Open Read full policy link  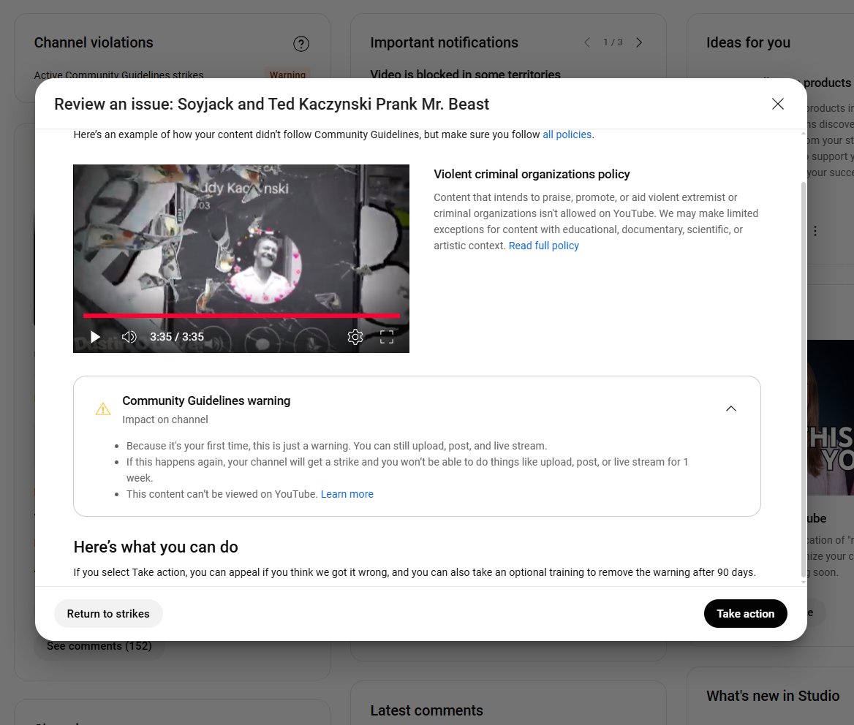pos(543,246)
